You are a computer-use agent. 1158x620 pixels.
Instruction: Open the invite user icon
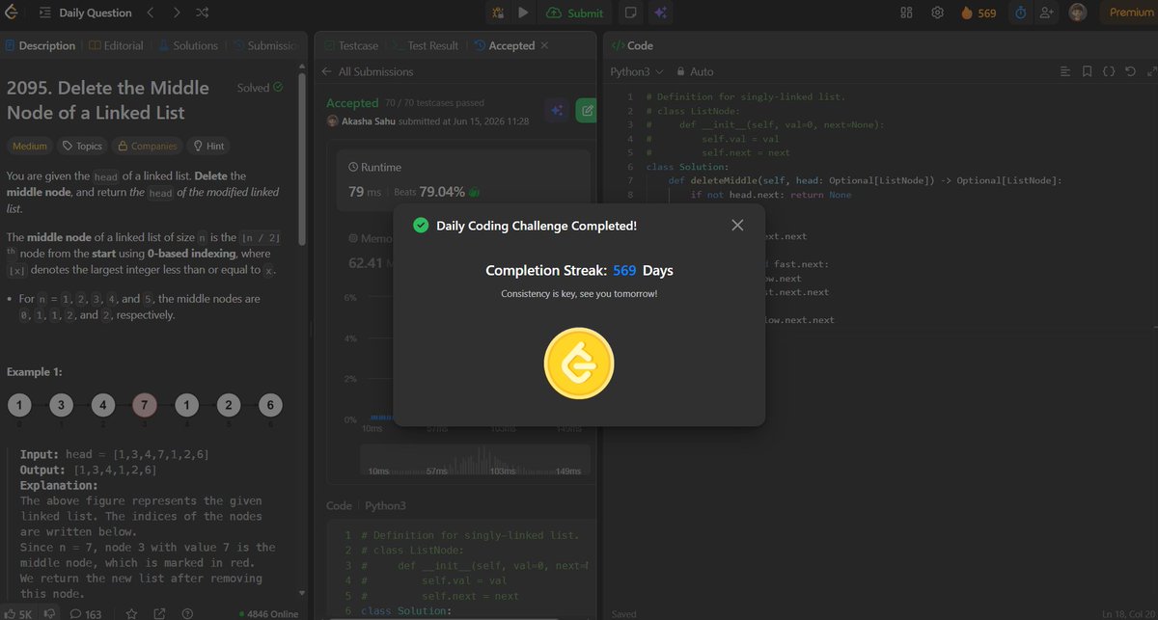click(1047, 13)
